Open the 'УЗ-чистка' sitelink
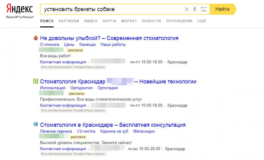Screen dimensions: 264x160 pyautogui.click(x=86, y=131)
